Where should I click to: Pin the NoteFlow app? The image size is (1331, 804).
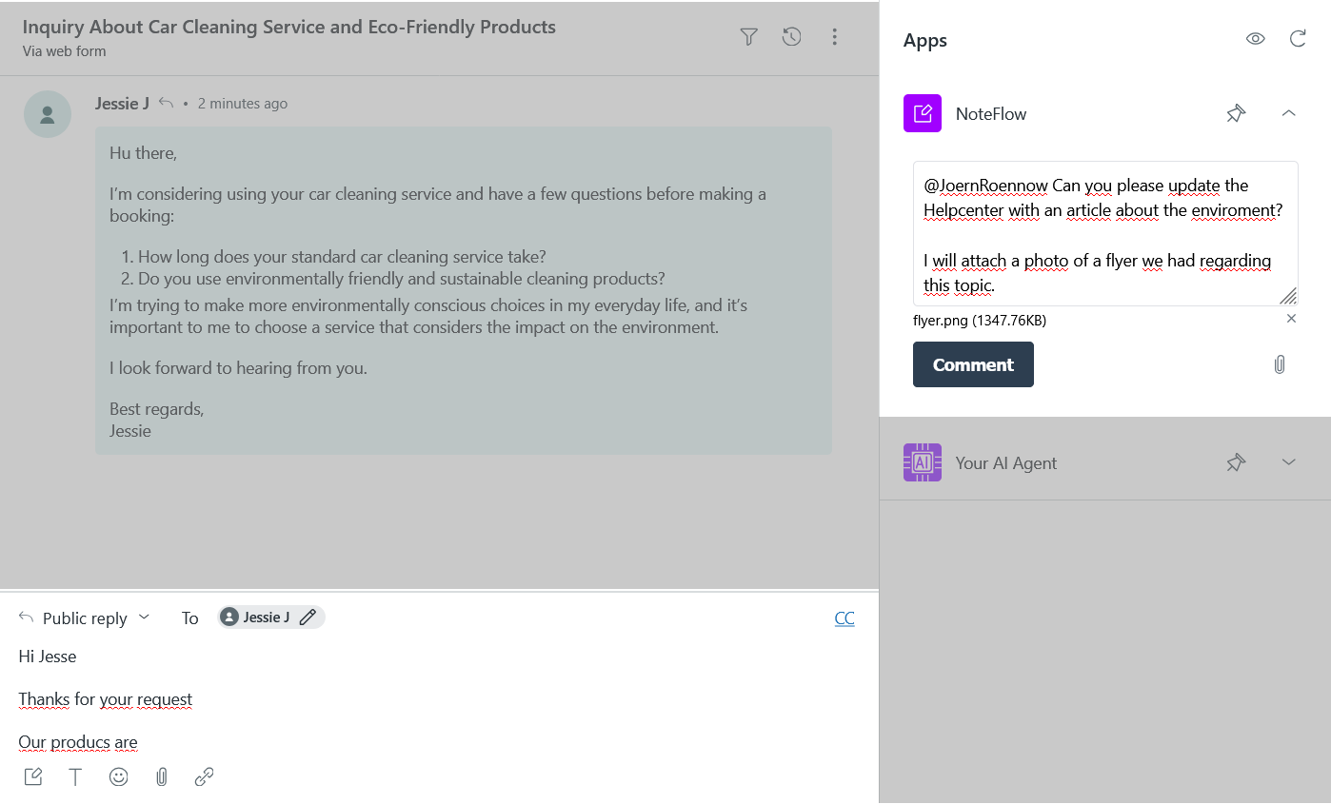tap(1236, 112)
